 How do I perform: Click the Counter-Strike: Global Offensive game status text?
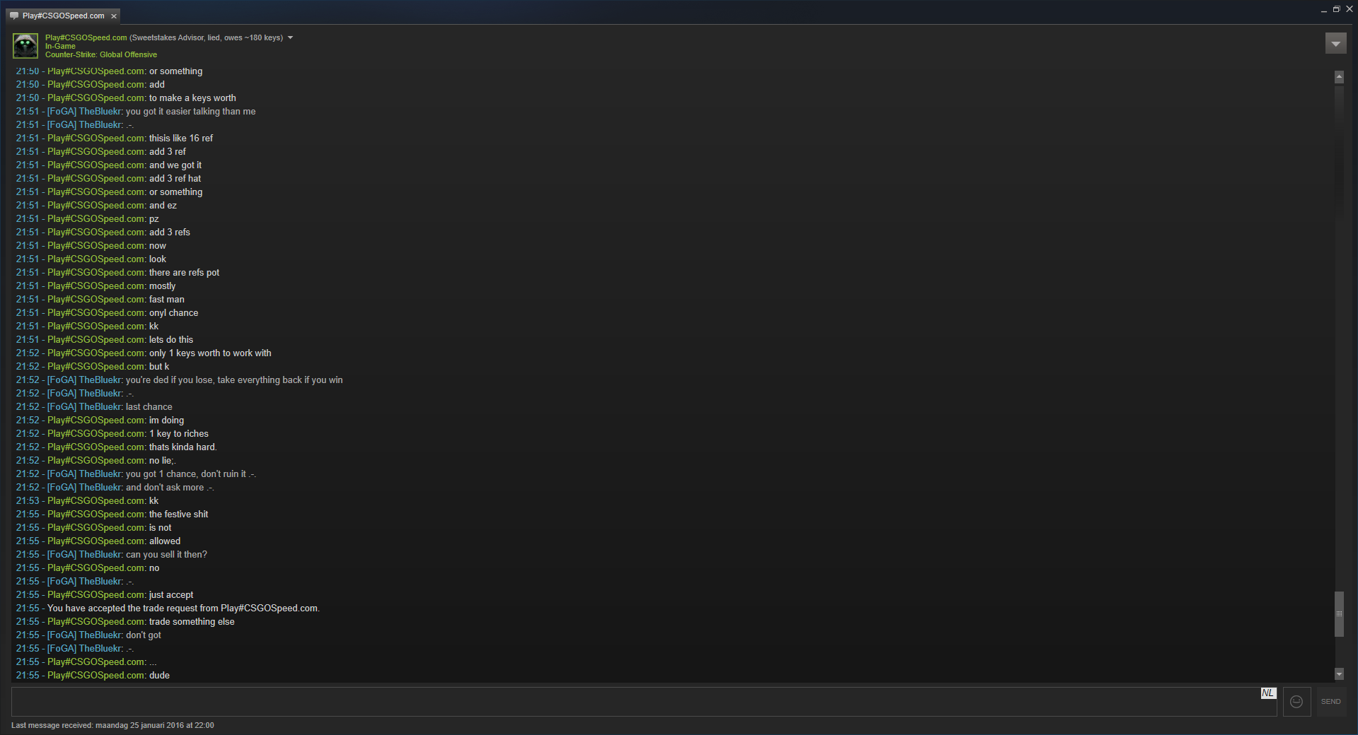pyautogui.click(x=101, y=54)
